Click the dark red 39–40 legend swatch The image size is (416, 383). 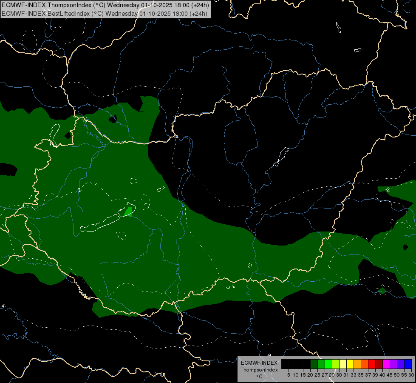pyautogui.click(x=379, y=364)
